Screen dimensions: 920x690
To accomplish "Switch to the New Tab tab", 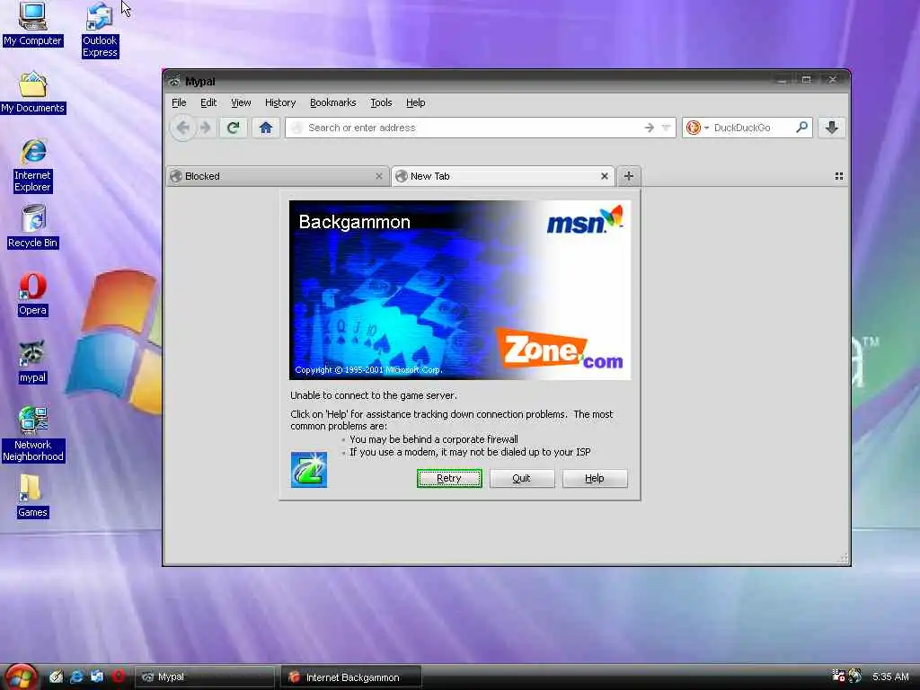I will 503,176.
